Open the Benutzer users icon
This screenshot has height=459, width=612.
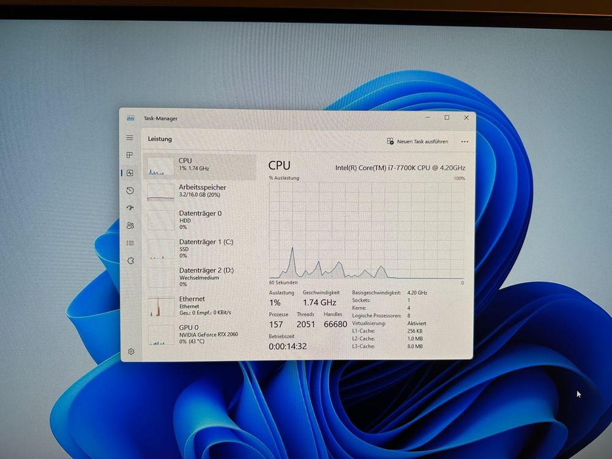pyautogui.click(x=130, y=225)
